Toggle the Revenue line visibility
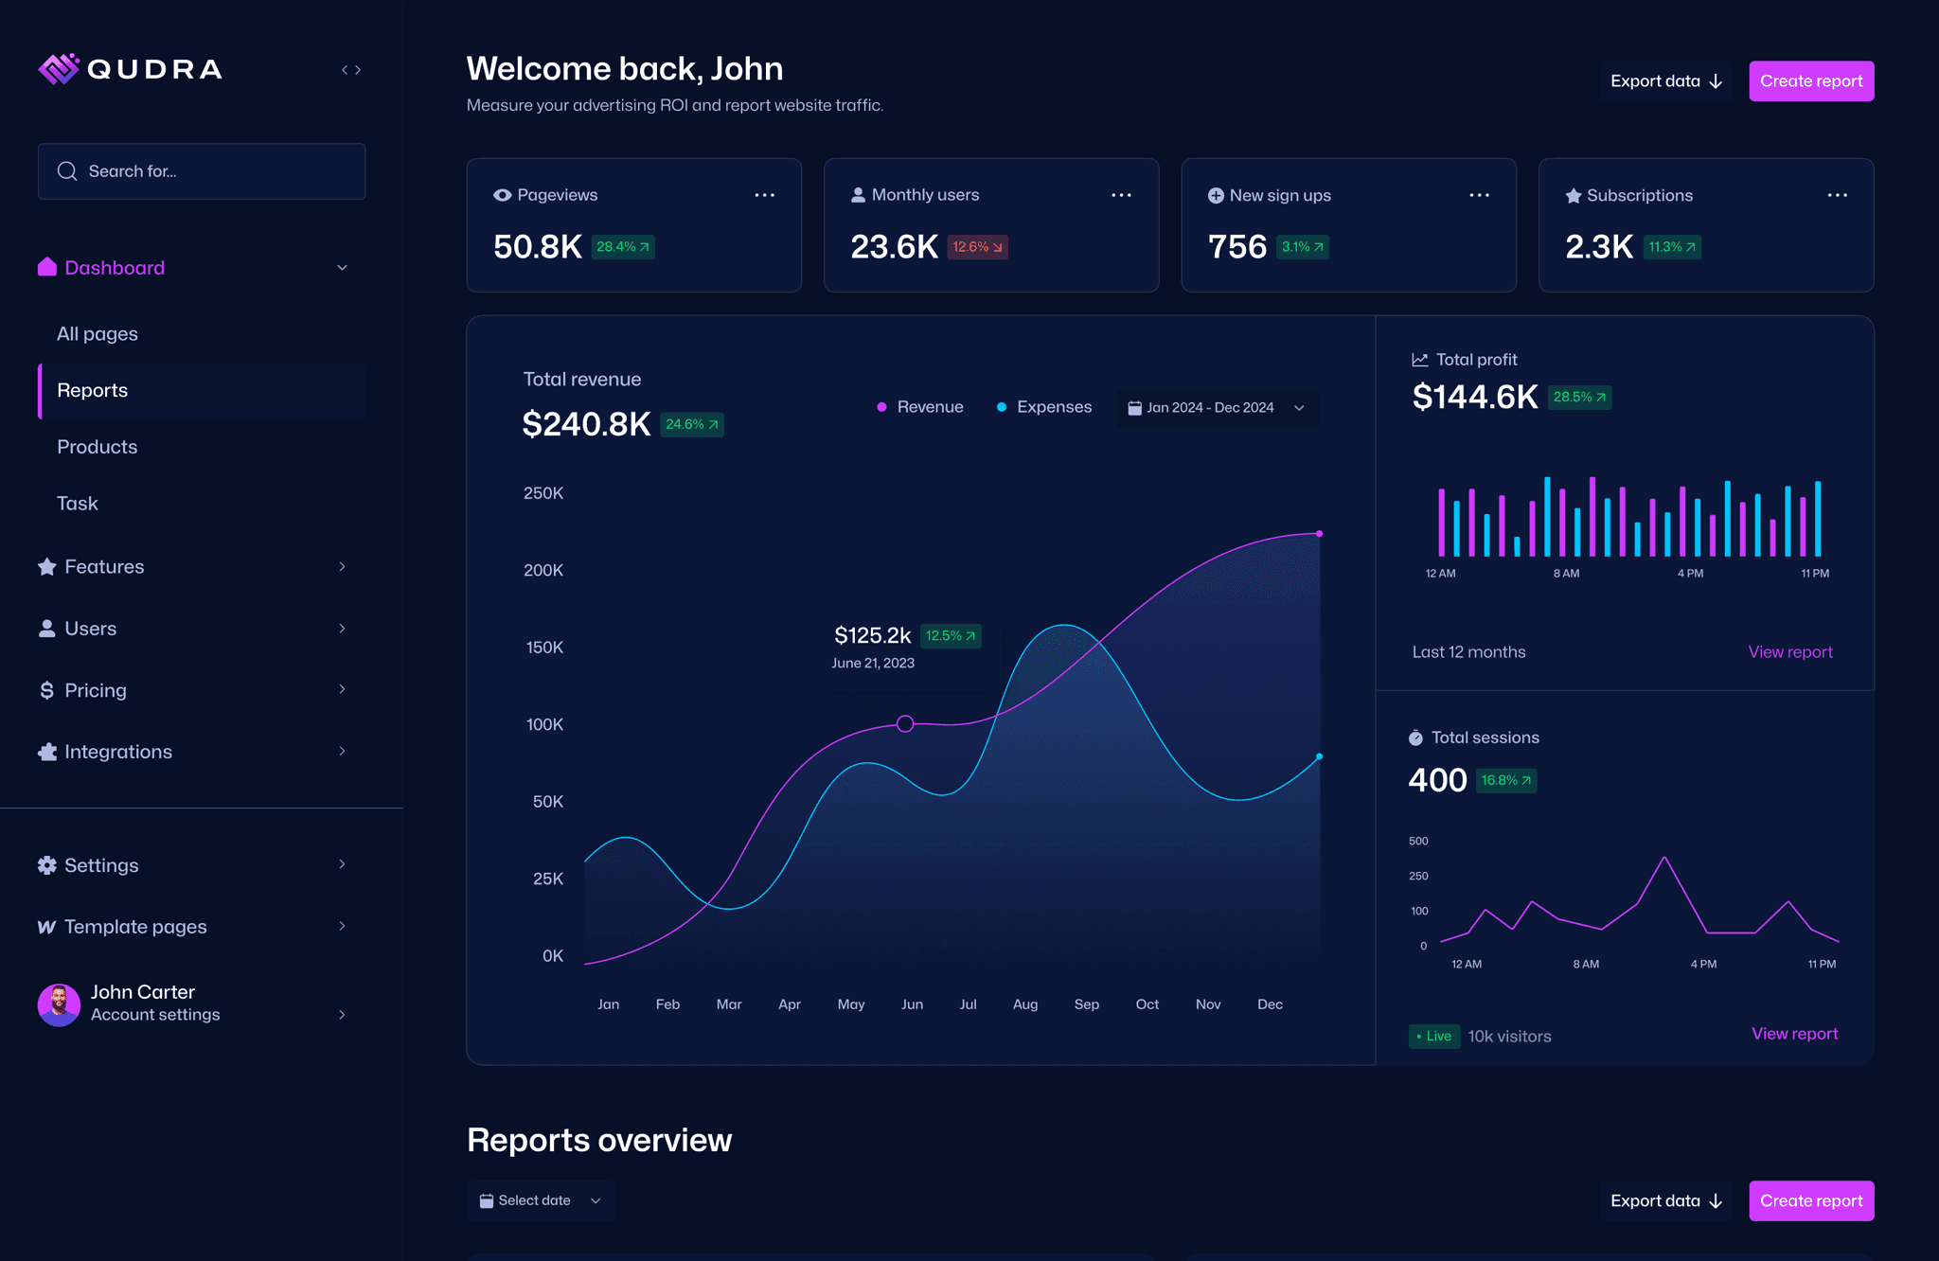 point(916,407)
